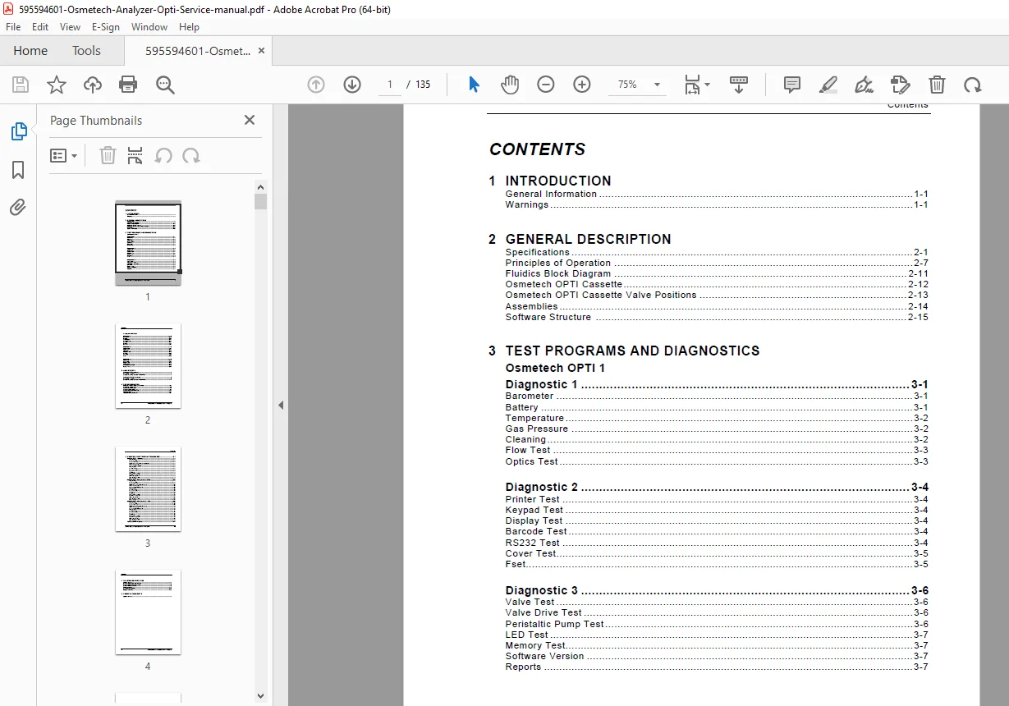1009x706 pixels.
Task: Add a comment with the speech bubble icon
Action: (792, 85)
